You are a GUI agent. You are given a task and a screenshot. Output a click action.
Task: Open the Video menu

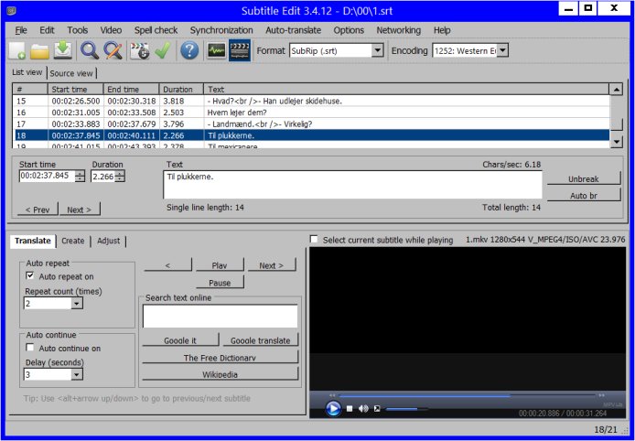(111, 30)
